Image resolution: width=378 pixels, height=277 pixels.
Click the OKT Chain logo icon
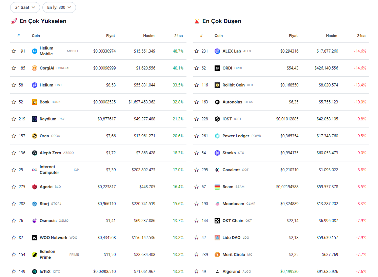[x=217, y=221]
